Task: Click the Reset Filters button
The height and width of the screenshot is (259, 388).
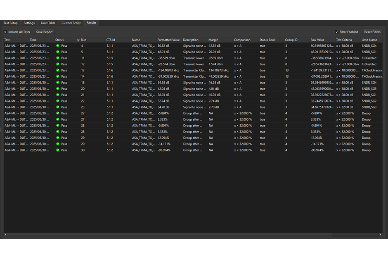Action: [372, 32]
